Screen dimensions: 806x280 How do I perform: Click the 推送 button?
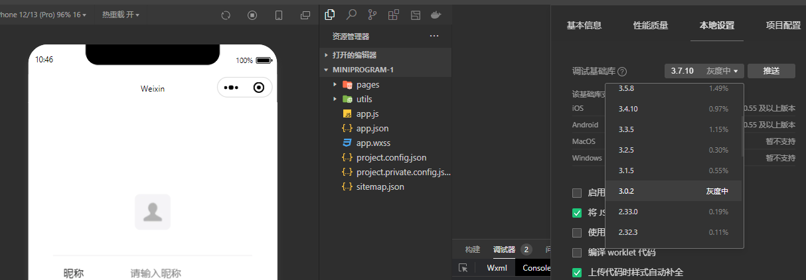771,71
